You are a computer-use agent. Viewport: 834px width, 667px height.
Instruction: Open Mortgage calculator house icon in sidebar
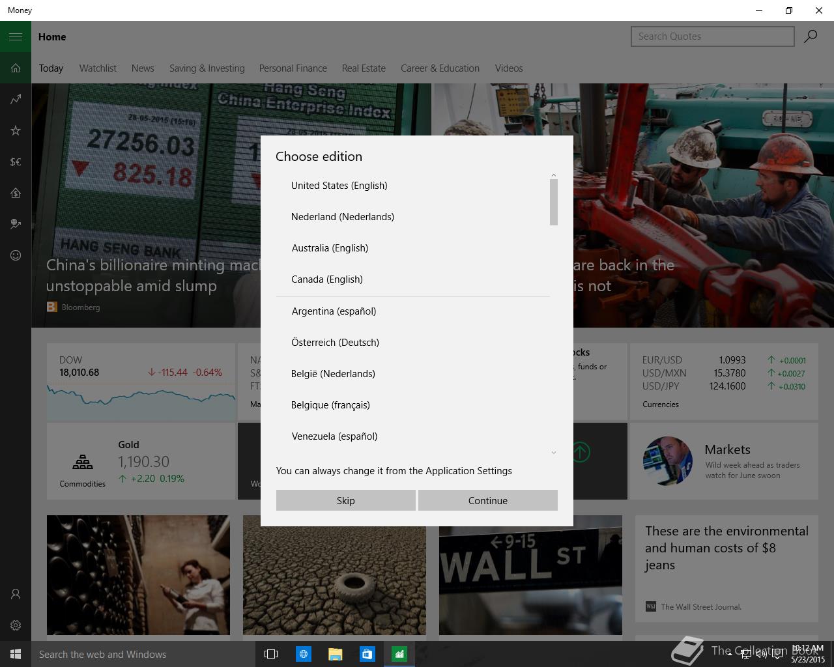(16, 193)
